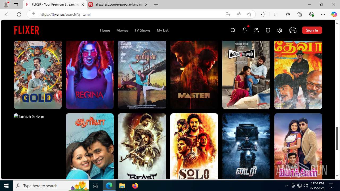
Task: Open the volume control icon
Action: tap(306, 186)
